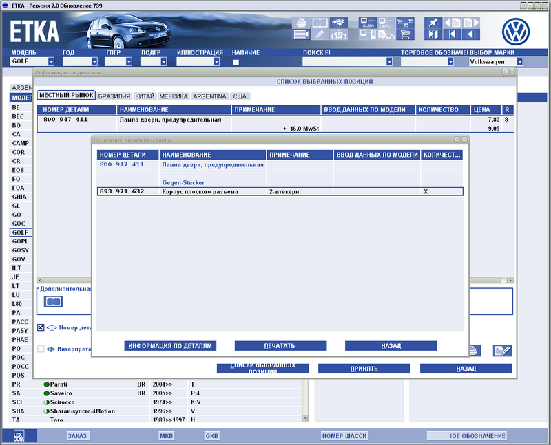Click the document and car icon
Viewport: 551px width, 445px height.
click(386, 34)
